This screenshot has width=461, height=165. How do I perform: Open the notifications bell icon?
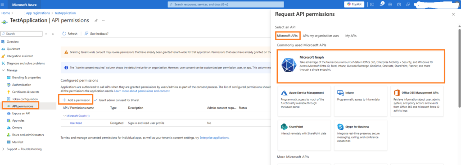[381, 5]
